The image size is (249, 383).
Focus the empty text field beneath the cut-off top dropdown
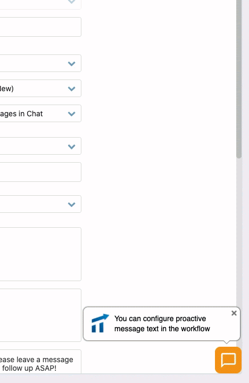click(x=40, y=27)
